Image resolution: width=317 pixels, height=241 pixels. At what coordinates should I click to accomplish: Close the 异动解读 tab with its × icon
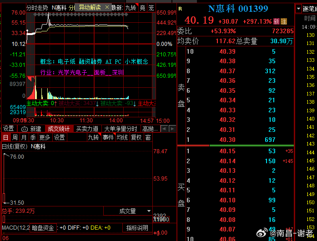tap(107, 7)
